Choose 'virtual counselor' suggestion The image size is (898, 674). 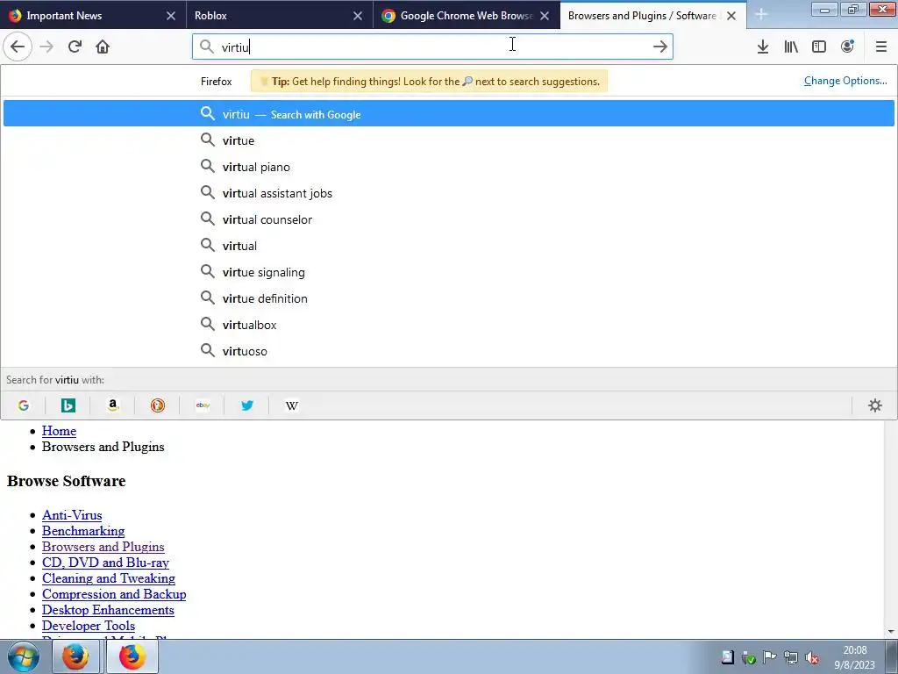point(448,219)
